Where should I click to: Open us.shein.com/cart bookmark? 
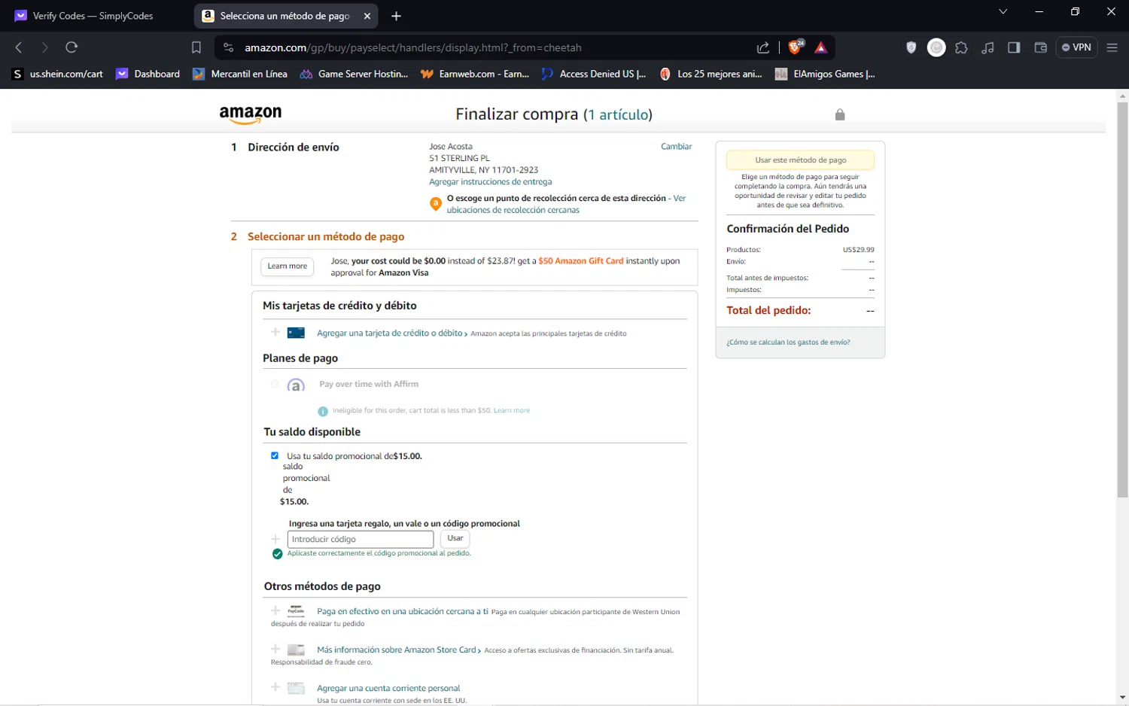click(58, 74)
